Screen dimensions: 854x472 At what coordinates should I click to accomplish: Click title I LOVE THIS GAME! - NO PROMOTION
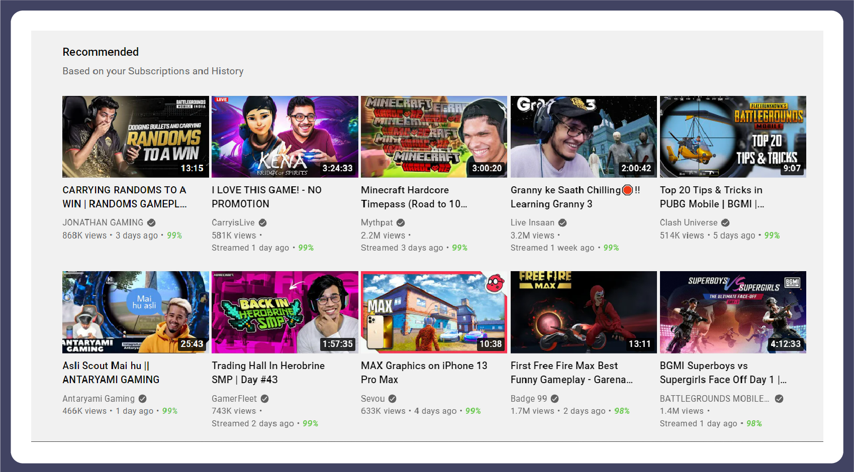pos(266,197)
